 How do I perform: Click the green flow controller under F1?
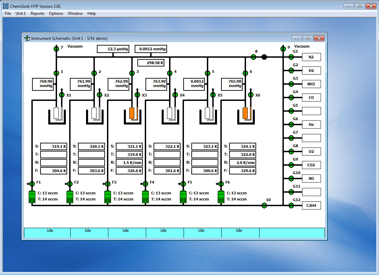(32, 197)
